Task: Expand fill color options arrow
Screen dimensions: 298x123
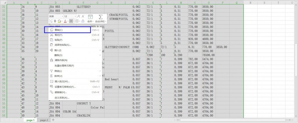Action: (62, 21)
